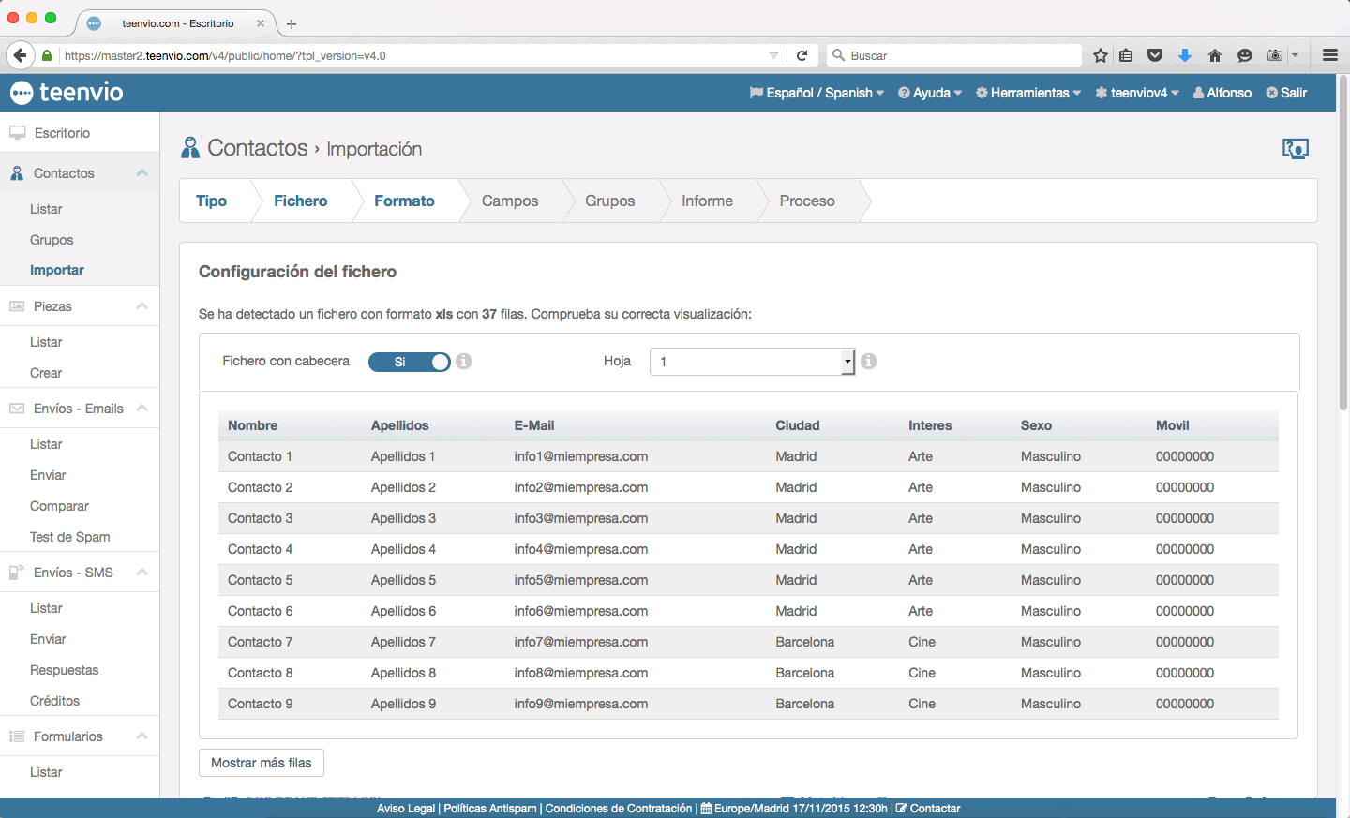Open the Firefox hamburger menu
Viewport: 1350px width, 818px height.
pos(1329,55)
